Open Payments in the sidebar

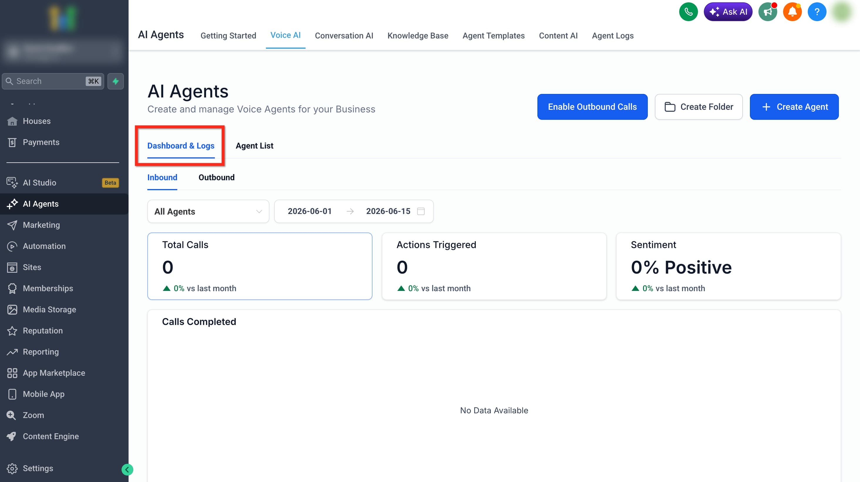tap(64, 143)
